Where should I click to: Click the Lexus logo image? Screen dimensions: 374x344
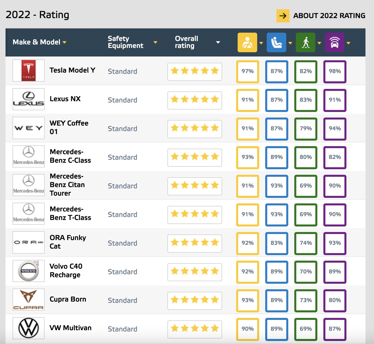(29, 99)
